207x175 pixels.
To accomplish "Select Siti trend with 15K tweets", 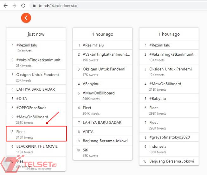I will [85, 150].
